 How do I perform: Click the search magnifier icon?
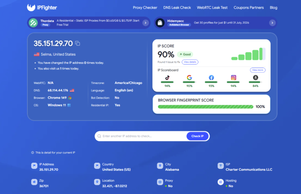[x=99, y=136]
